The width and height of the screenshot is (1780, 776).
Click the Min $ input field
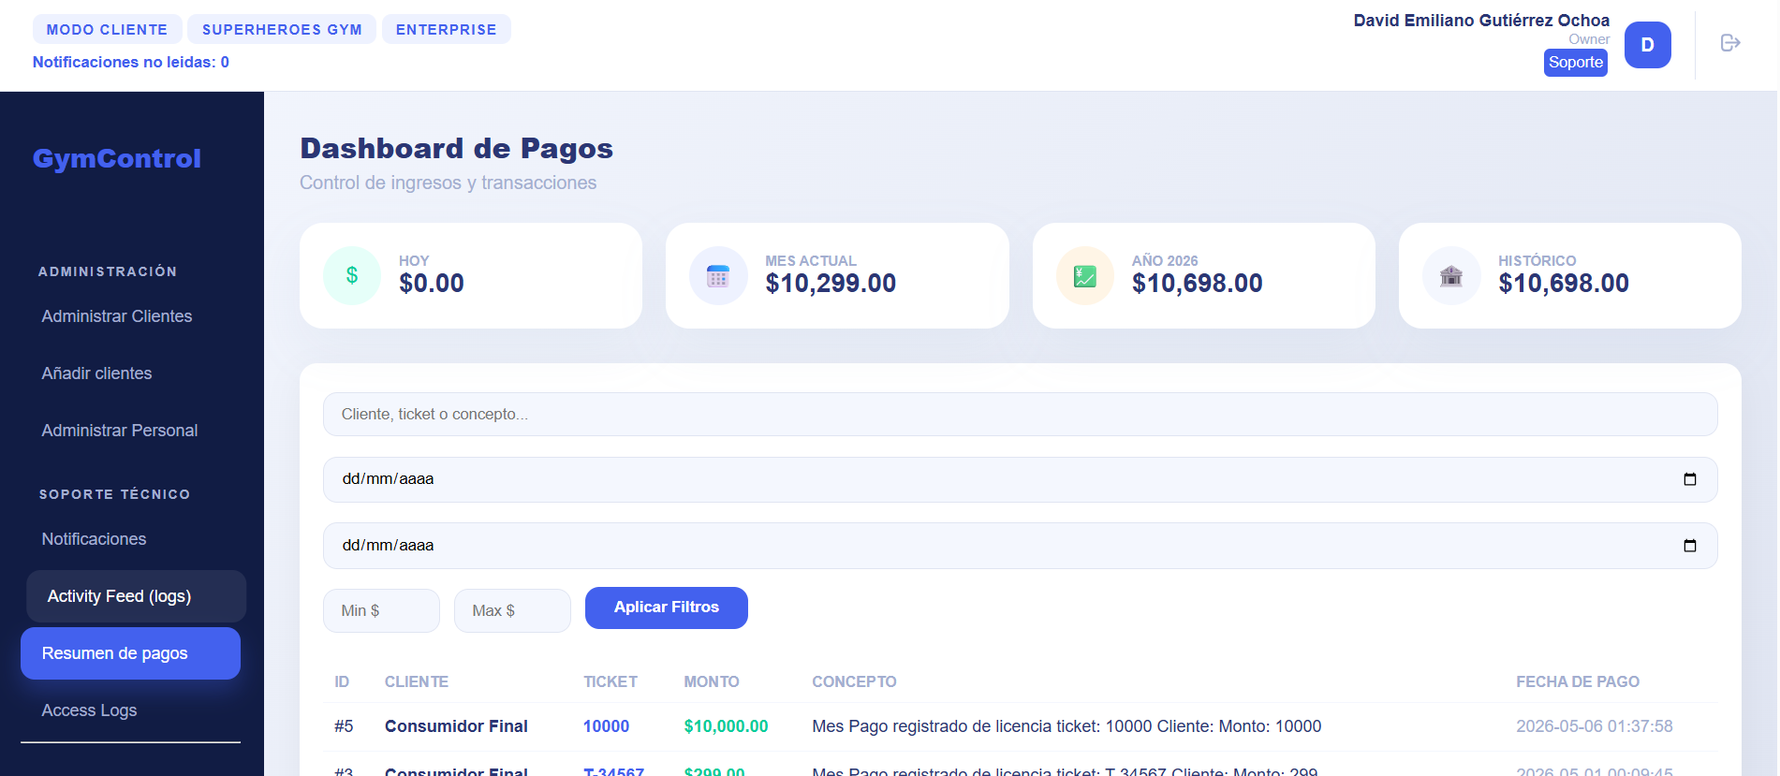click(x=381, y=610)
